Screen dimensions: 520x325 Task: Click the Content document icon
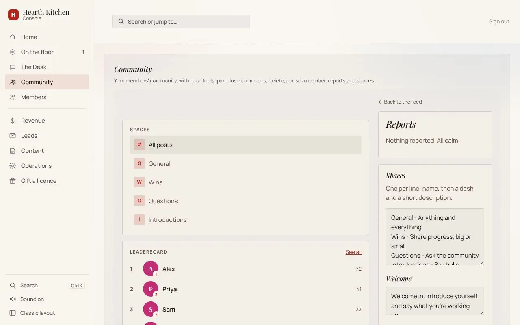coord(13,151)
